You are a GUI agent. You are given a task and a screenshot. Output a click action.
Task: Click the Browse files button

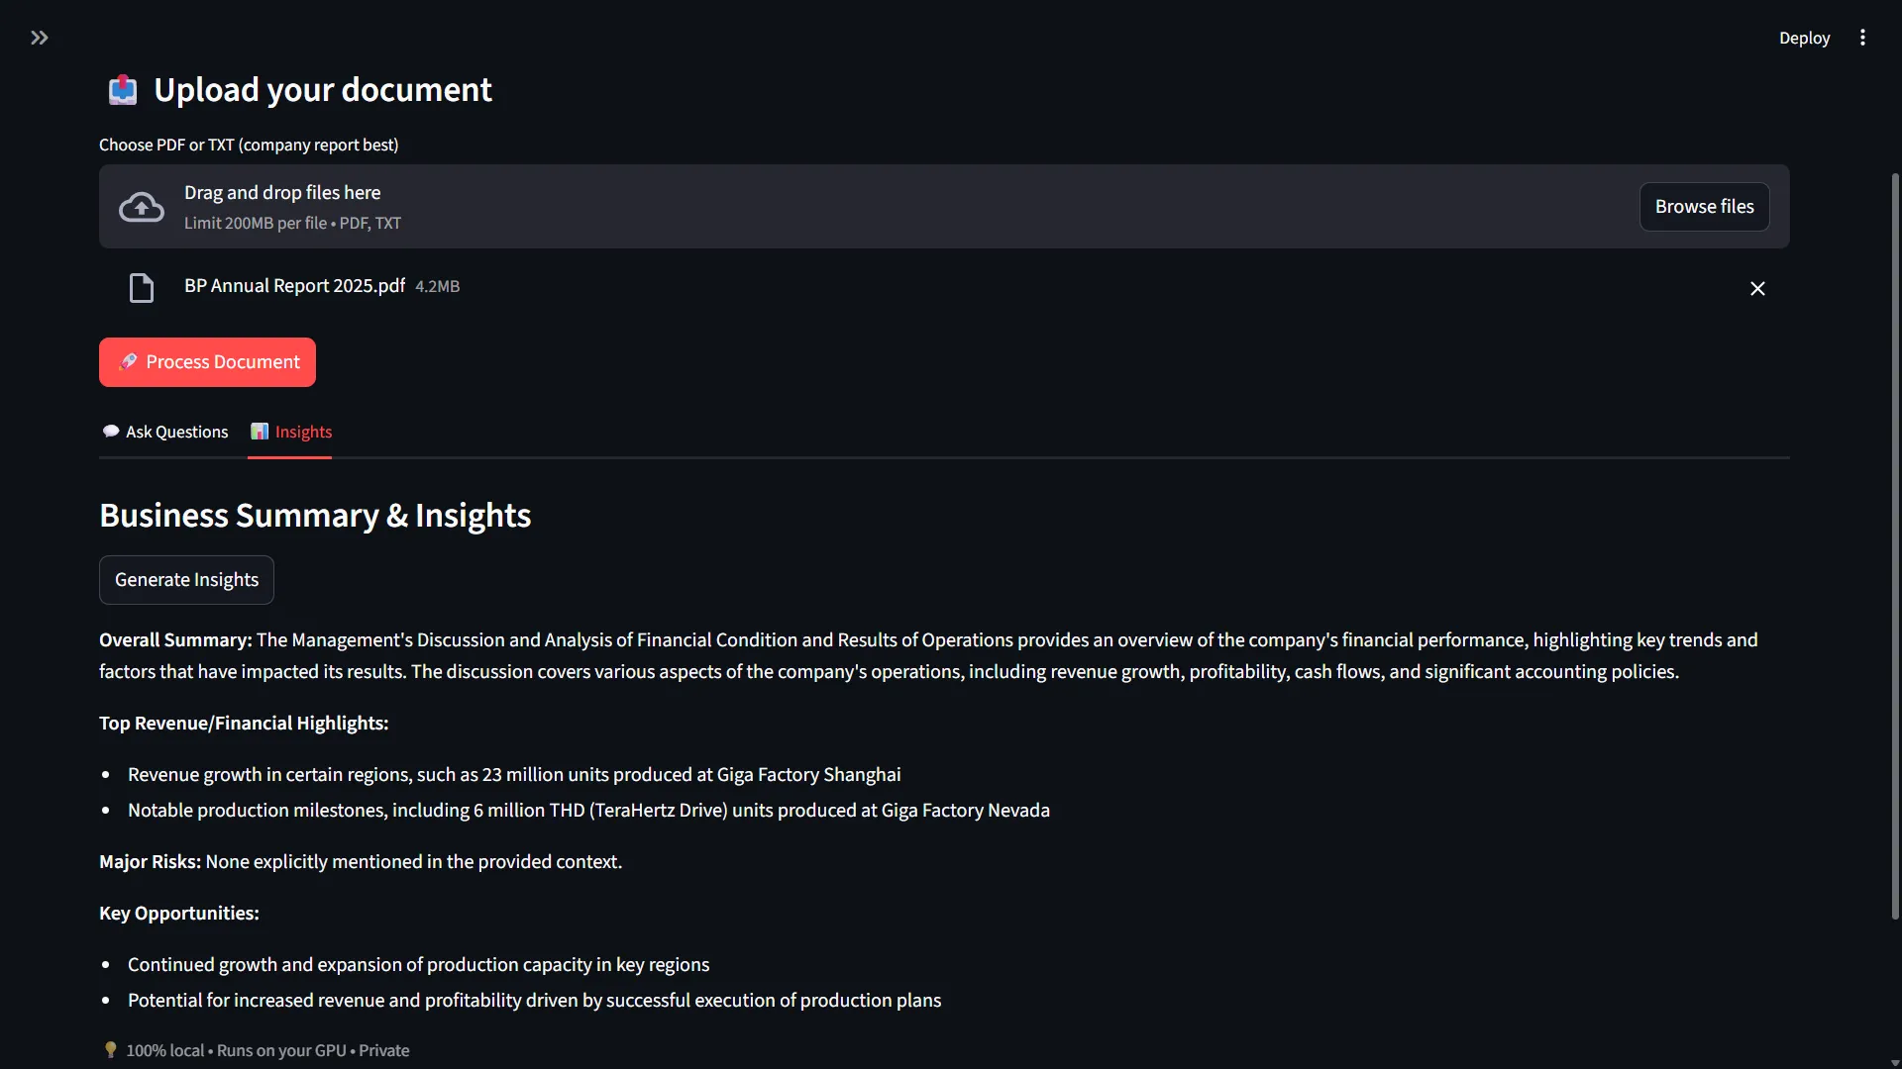click(1704, 206)
